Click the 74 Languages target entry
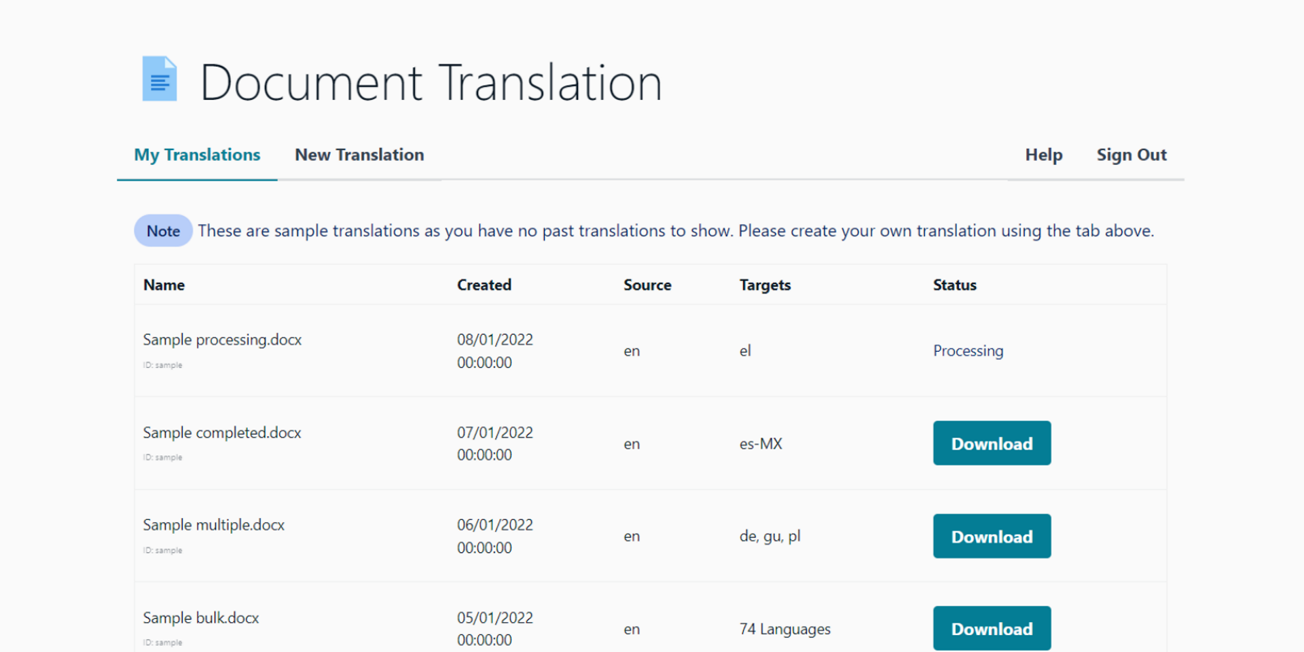 785,630
